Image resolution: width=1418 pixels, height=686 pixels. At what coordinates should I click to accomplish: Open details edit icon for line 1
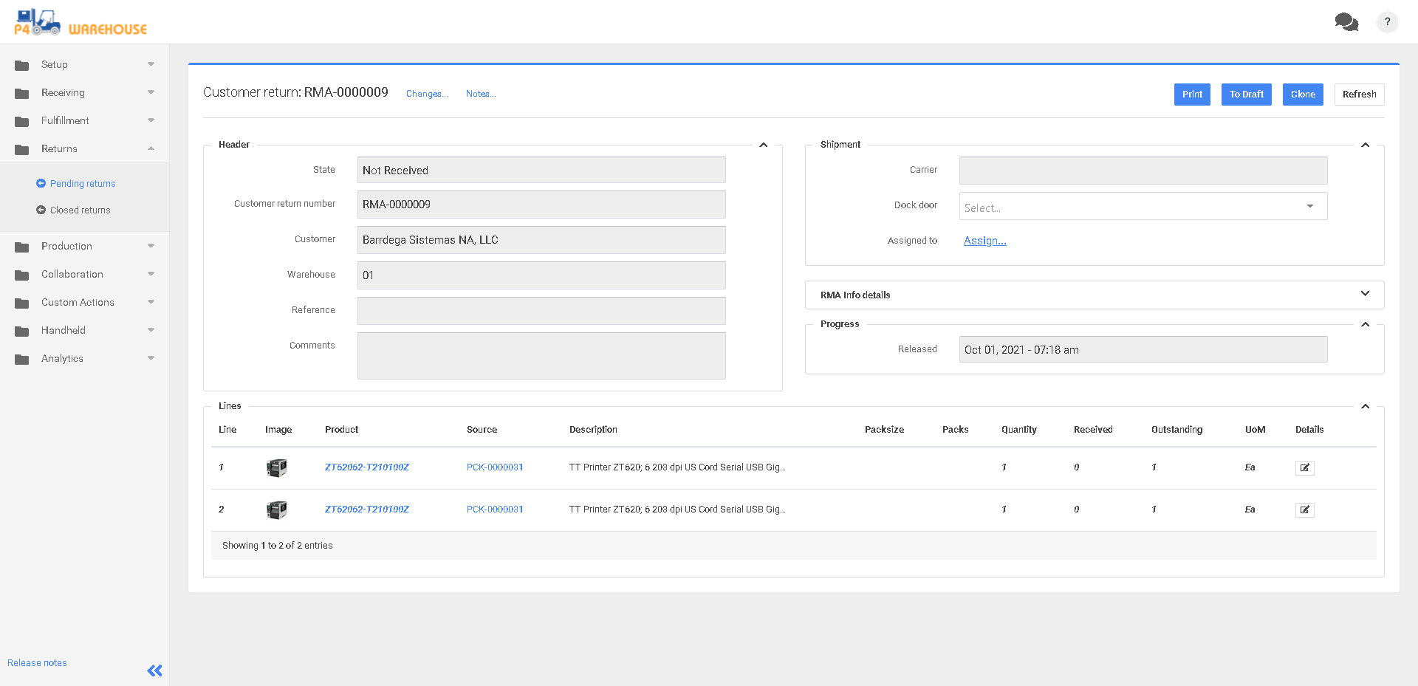pos(1304,467)
